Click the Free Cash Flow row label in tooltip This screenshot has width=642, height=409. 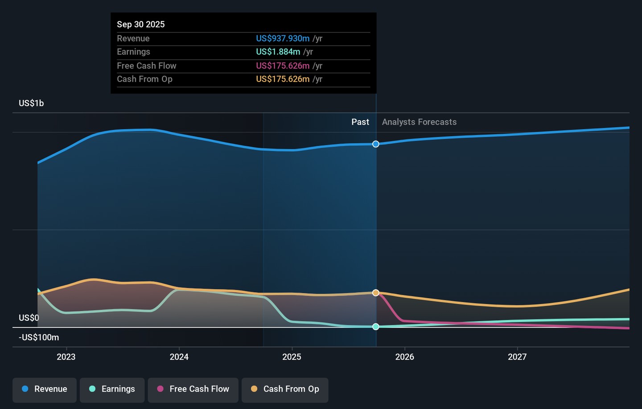click(146, 66)
